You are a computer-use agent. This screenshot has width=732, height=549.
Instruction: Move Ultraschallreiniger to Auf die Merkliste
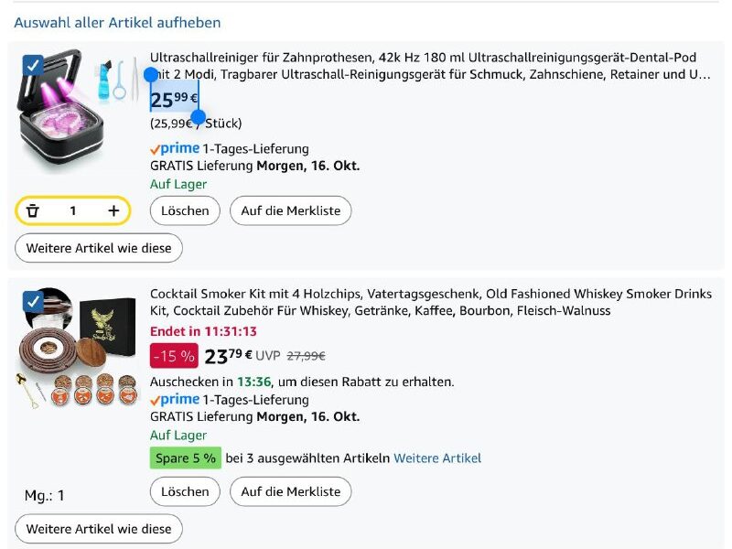(x=290, y=210)
